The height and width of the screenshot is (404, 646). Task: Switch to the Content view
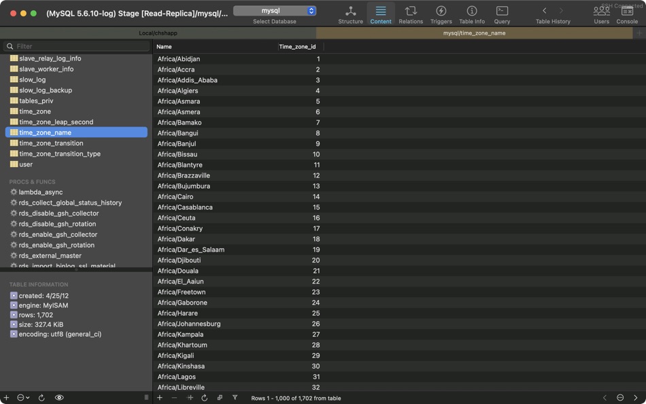[380, 15]
